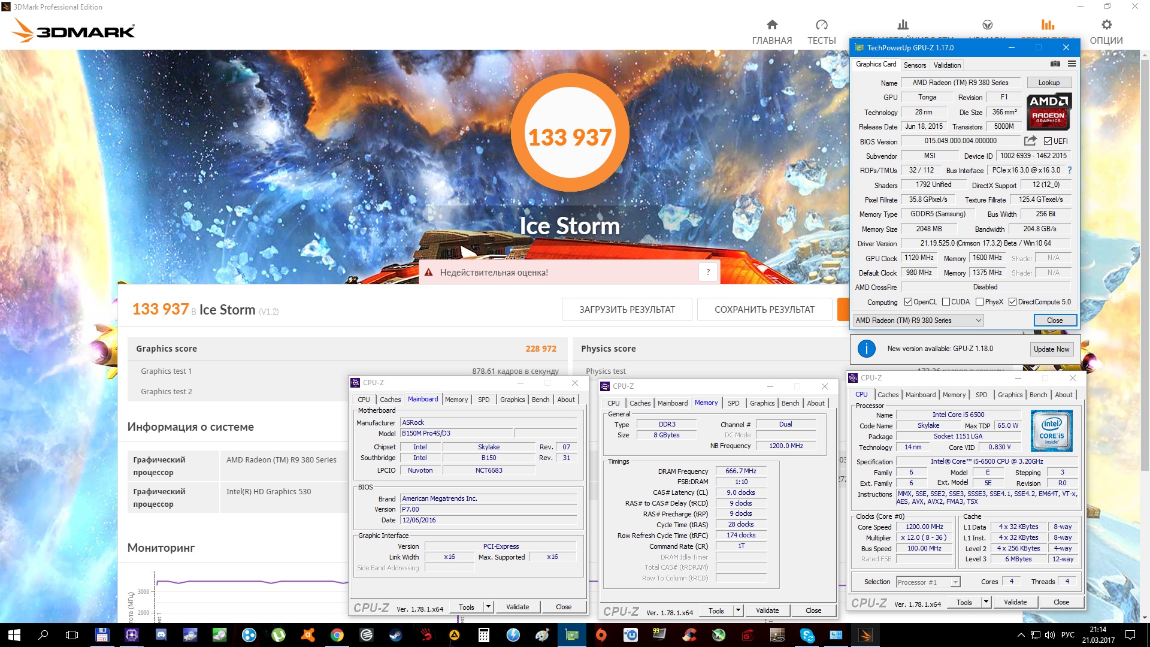
Task: Click the Close button at the bottom of GPU-Z
Action: pyautogui.click(x=1055, y=321)
